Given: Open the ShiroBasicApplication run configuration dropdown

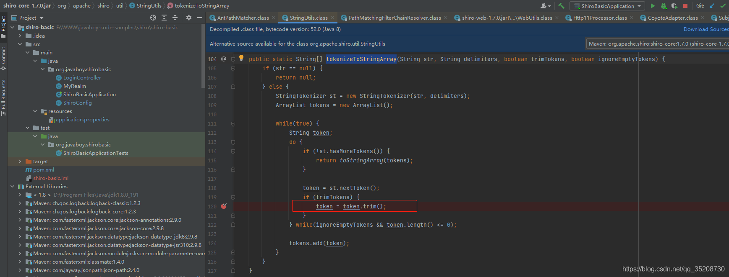Looking at the screenshot, I should coord(607,6).
